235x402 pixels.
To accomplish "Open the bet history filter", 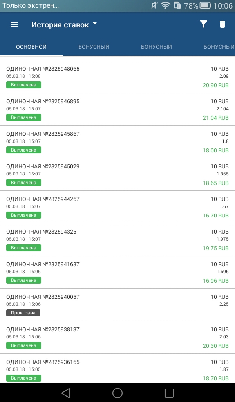I will pos(203,24).
